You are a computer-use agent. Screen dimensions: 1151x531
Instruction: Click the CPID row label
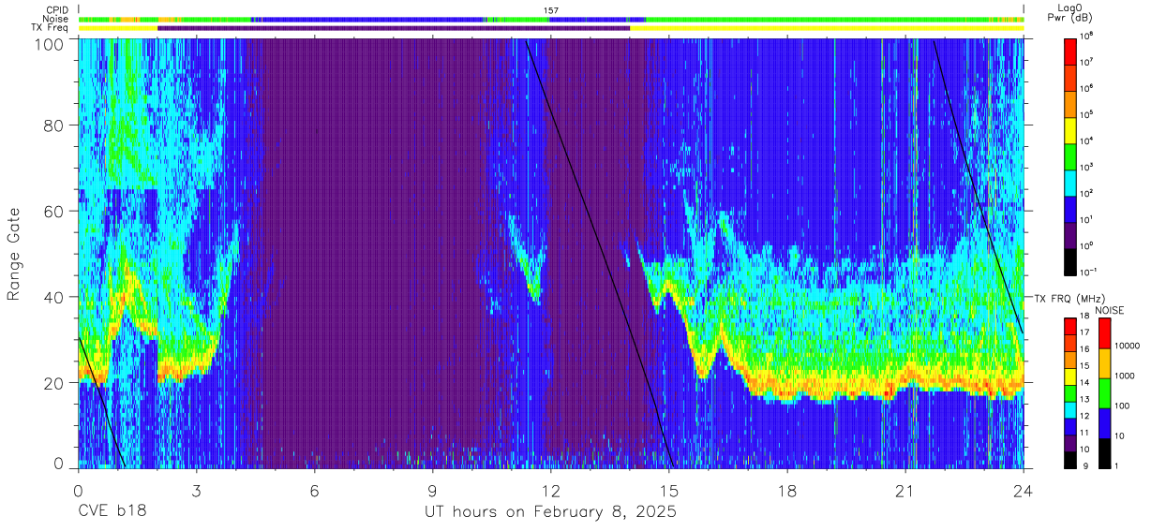coord(57,9)
